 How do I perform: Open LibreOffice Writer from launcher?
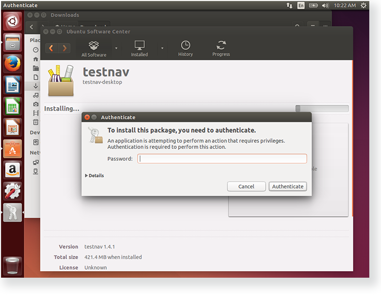13,85
